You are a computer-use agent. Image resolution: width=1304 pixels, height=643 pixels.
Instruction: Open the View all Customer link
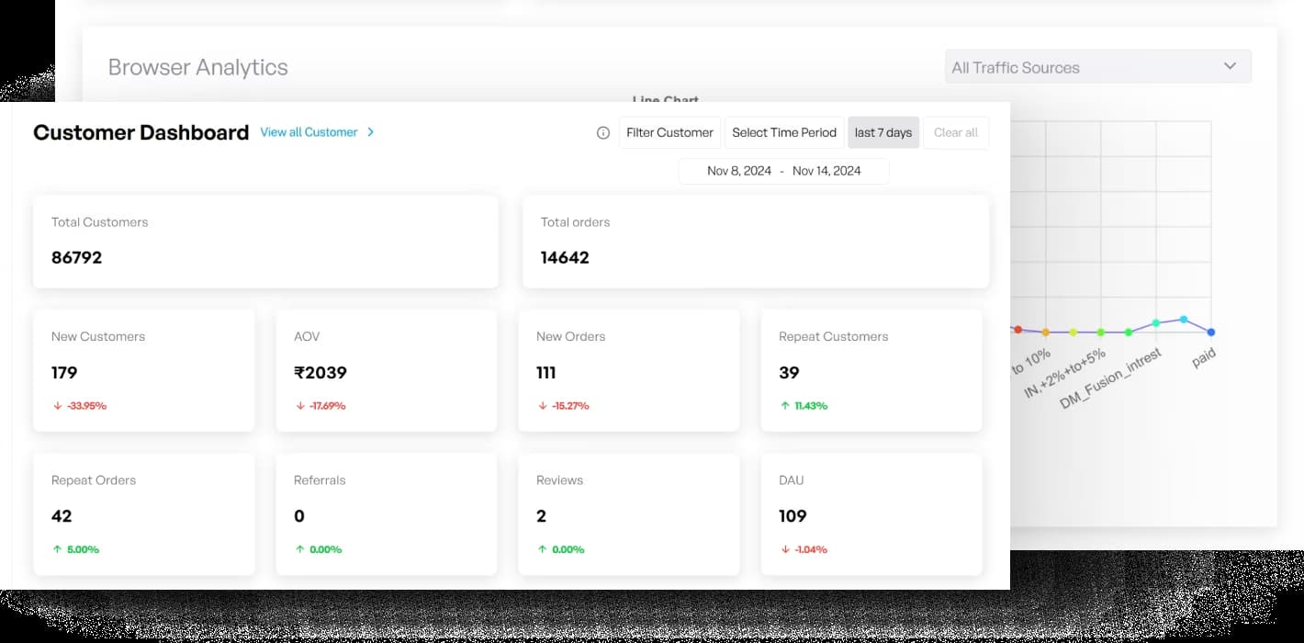click(x=309, y=131)
